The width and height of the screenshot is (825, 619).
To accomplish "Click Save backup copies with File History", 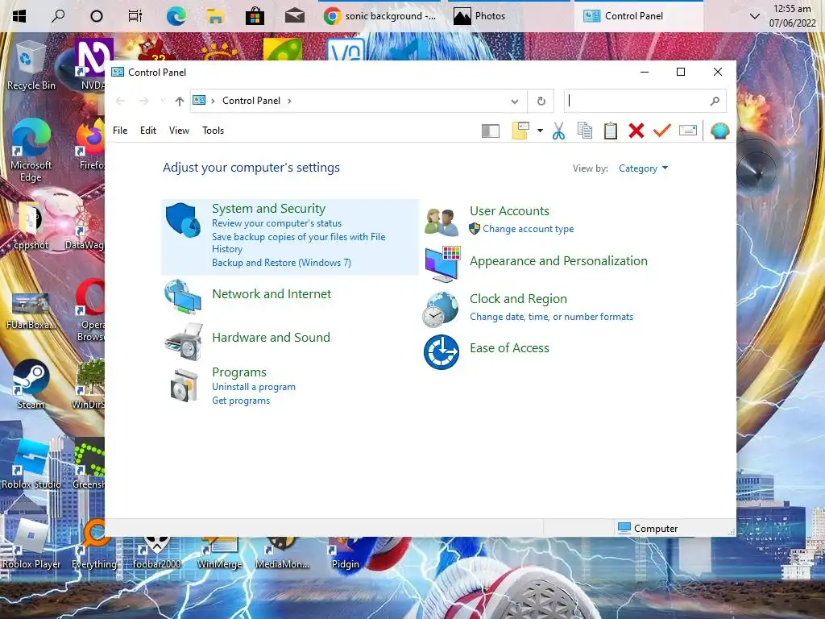I will coord(298,243).
